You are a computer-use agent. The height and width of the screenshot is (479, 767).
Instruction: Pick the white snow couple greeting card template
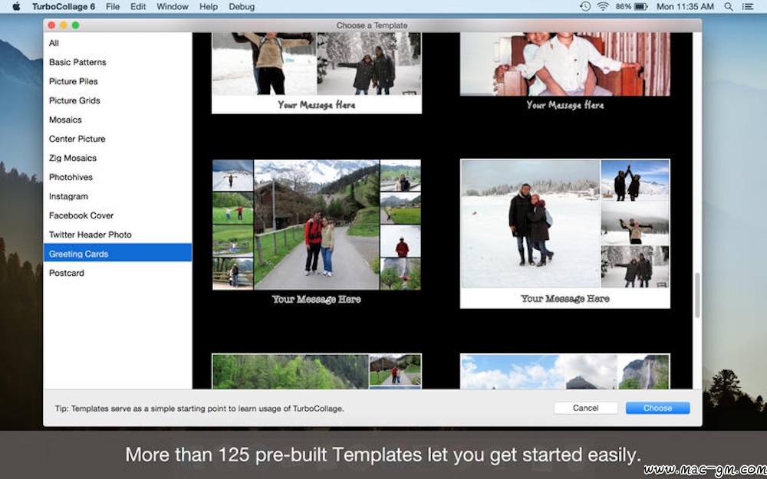[565, 234]
